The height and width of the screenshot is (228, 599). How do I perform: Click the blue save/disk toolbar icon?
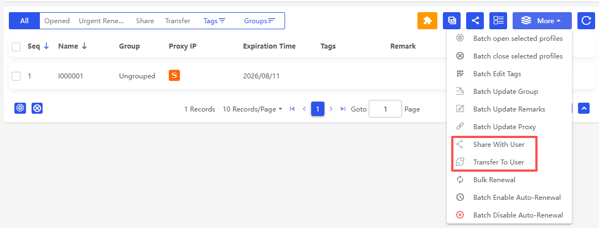[452, 20]
